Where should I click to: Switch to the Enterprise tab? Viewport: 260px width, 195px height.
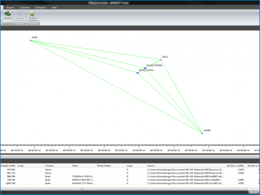click(41, 7)
